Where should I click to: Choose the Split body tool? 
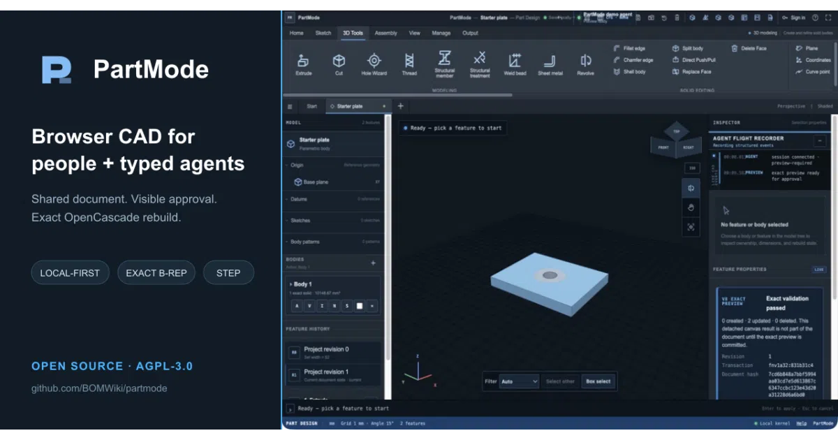pyautogui.click(x=688, y=49)
